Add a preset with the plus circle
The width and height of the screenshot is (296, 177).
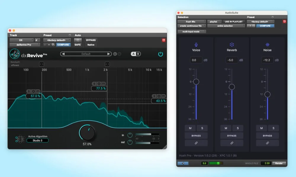[115, 54]
